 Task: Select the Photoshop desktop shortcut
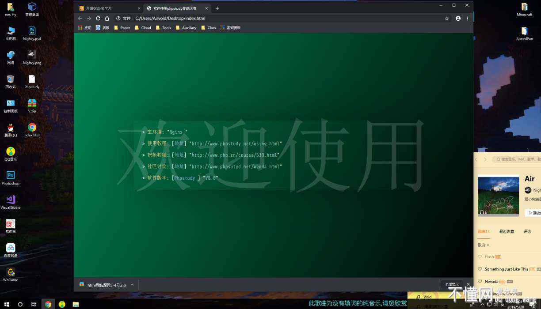click(11, 178)
